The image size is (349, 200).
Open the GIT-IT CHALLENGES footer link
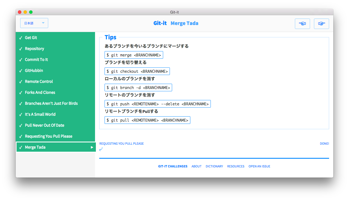pos(173,166)
